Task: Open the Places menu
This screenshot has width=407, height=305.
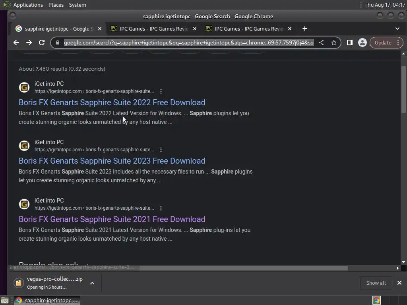Action: pyautogui.click(x=56, y=5)
